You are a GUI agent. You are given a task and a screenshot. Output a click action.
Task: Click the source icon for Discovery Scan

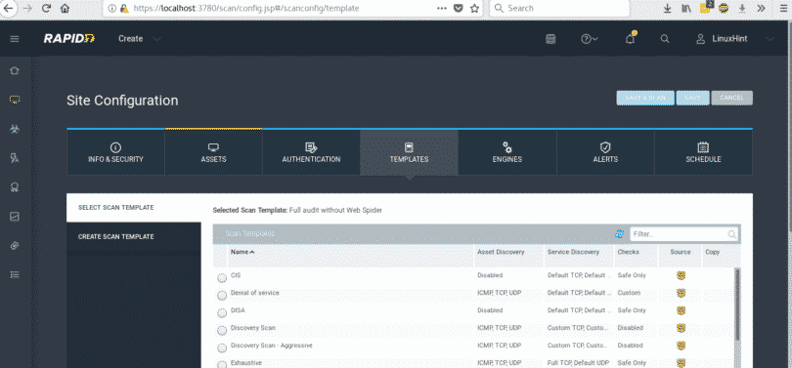click(x=681, y=328)
